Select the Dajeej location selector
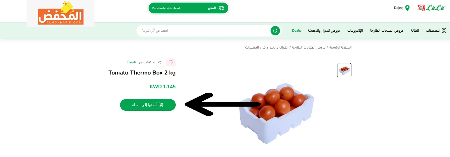The height and width of the screenshot is (157, 450). coord(402,8)
